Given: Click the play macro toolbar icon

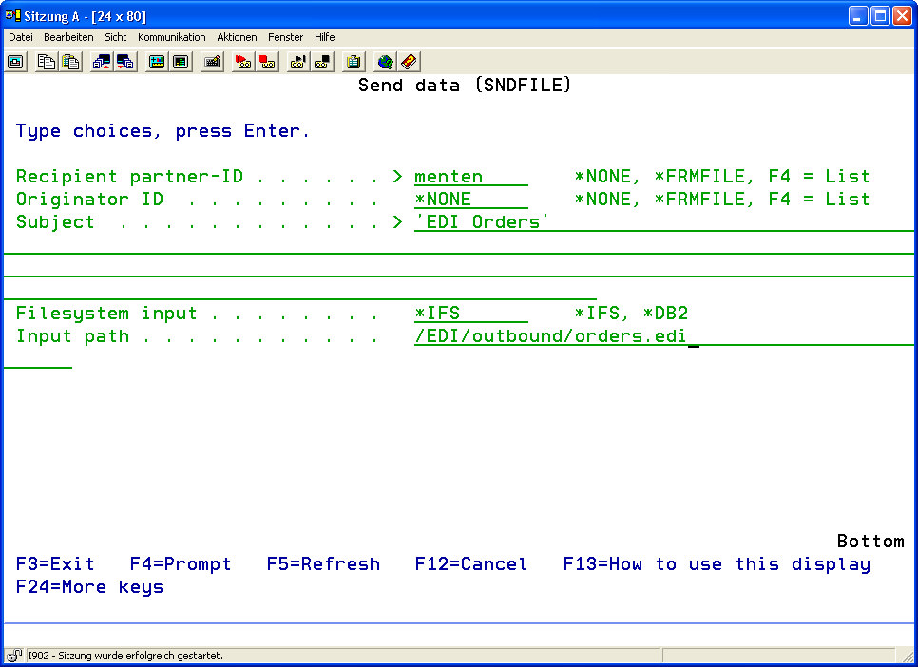Looking at the screenshot, I should click(x=298, y=62).
